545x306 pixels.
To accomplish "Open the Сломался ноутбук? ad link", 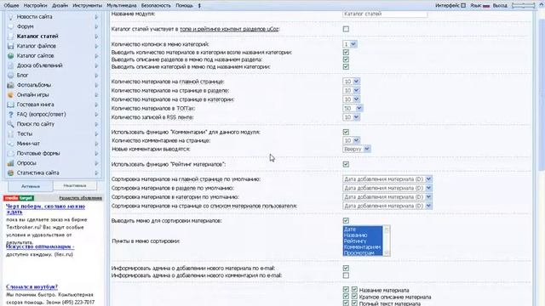I will (x=32, y=287).
